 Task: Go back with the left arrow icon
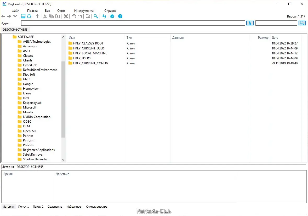[3, 16]
